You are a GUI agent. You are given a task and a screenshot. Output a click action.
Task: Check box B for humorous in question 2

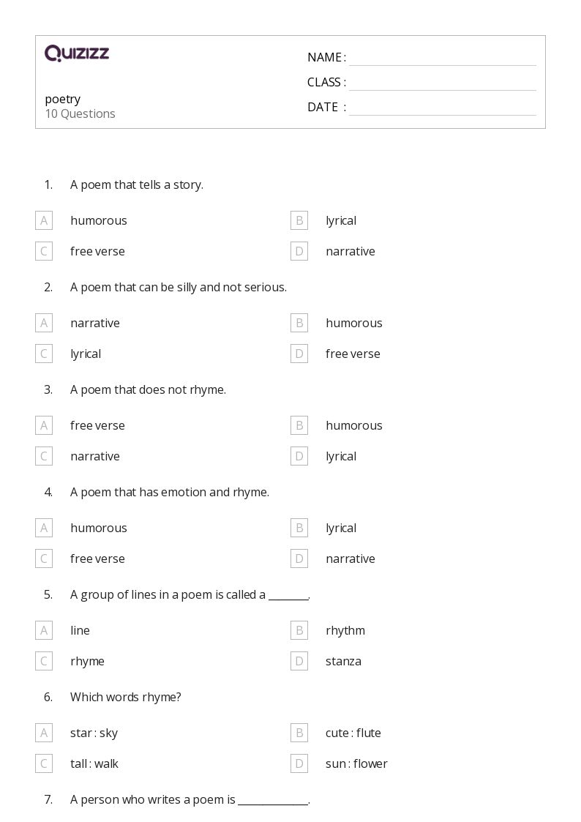click(299, 323)
